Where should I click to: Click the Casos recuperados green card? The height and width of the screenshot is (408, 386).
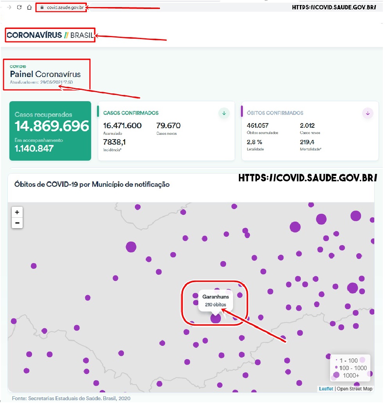pyautogui.click(x=50, y=131)
